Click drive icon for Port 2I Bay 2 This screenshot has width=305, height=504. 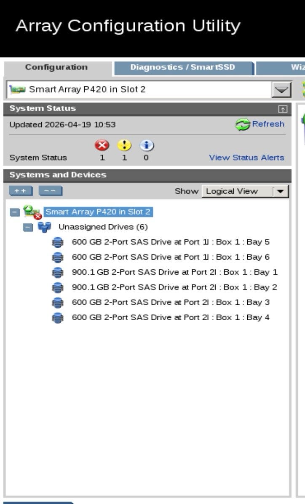coord(58,287)
